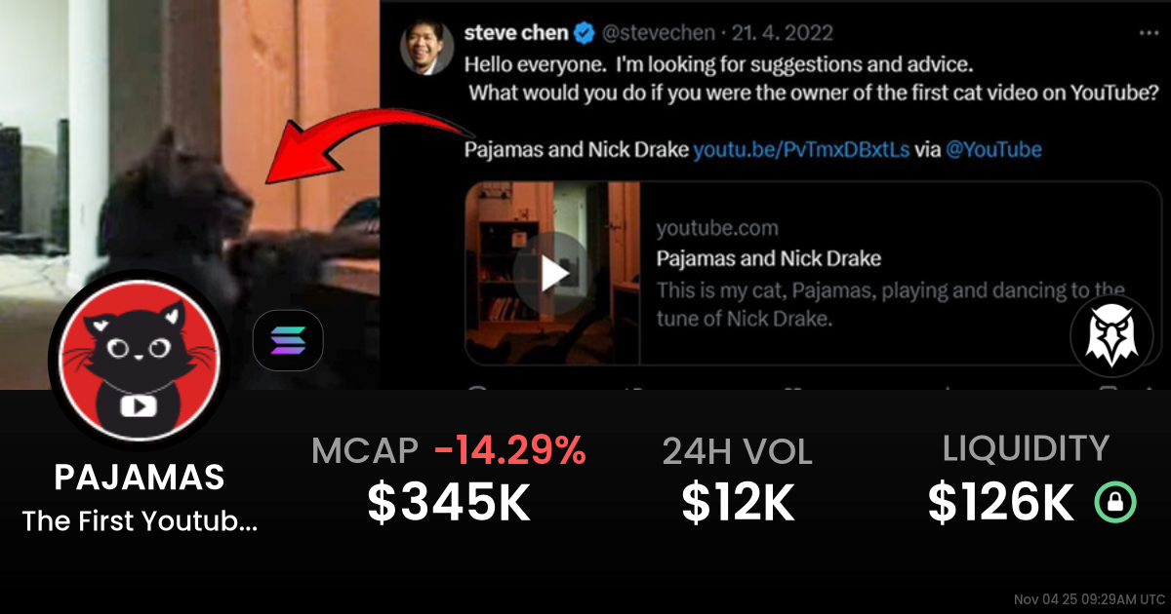The height and width of the screenshot is (614, 1171).
Task: Click the blue verified badge beside steve chen
Action: pyautogui.click(x=585, y=34)
